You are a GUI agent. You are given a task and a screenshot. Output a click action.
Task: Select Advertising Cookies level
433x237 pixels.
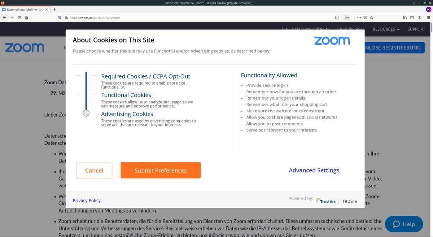[x=127, y=114]
